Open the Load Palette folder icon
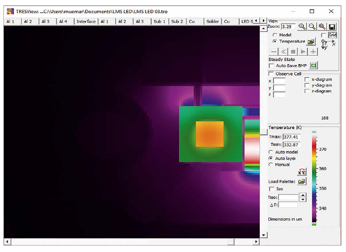The width and height of the screenshot is (346, 252). coord(302,182)
